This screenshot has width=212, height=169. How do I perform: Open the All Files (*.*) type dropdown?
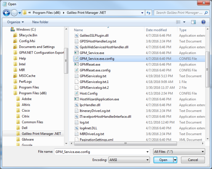[x=179, y=152]
